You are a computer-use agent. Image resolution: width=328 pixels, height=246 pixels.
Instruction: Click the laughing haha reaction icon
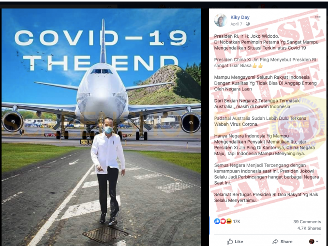[x=229, y=221]
